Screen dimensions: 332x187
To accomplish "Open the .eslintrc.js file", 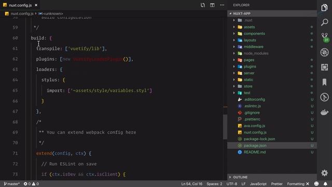I will (272, 106).
